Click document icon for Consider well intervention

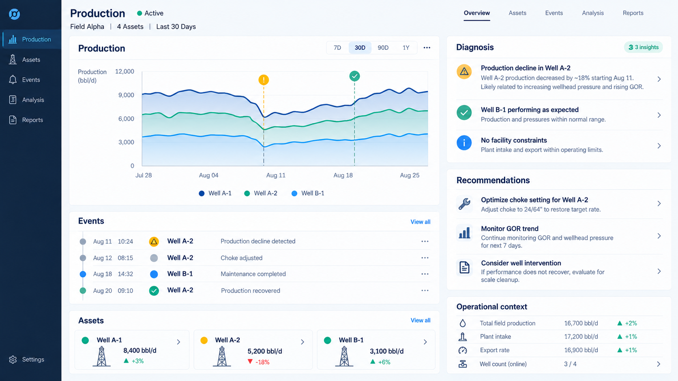(x=464, y=268)
